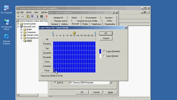Image resolution: width=177 pixels, height=100 pixels.
Task: Click the Copy toolbar icon
Action: [42, 17]
